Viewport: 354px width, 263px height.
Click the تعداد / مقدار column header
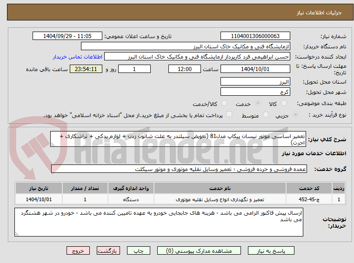(x=85, y=188)
